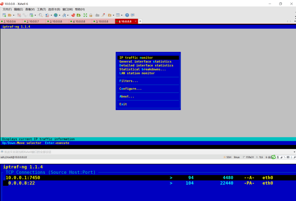The width and height of the screenshot is (296, 201).
Task: Click the 9,6 cursor position indicator
Action: point(260,157)
